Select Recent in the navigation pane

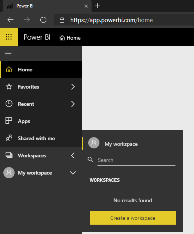coord(41,104)
